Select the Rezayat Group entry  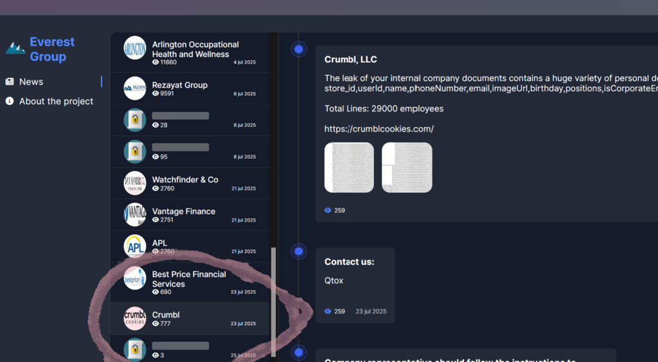pyautogui.click(x=190, y=88)
